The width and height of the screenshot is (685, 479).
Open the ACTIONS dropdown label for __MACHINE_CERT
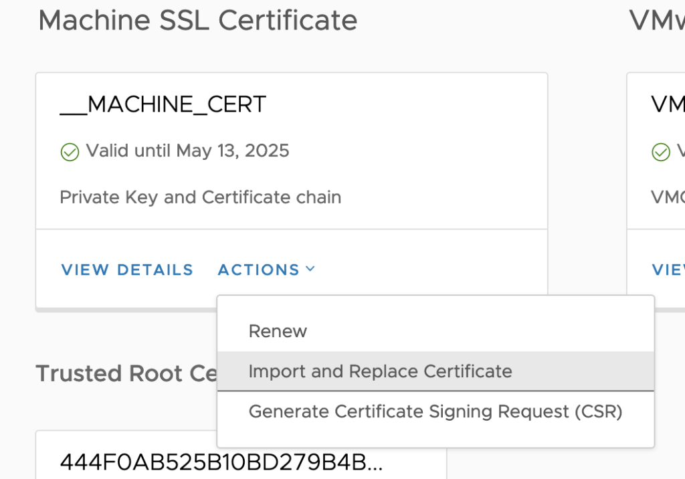point(259,270)
